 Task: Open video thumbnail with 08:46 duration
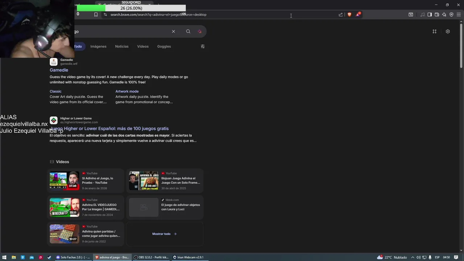pyautogui.click(x=144, y=181)
